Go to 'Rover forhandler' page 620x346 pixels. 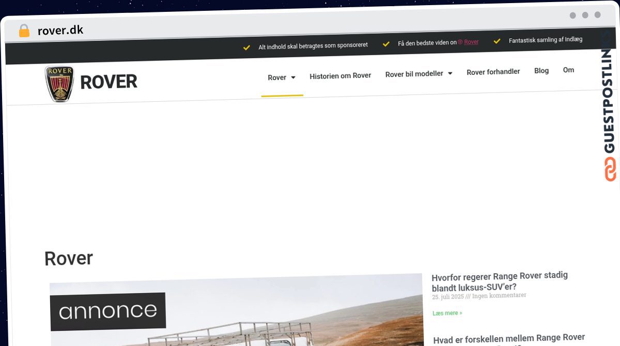[493, 72]
